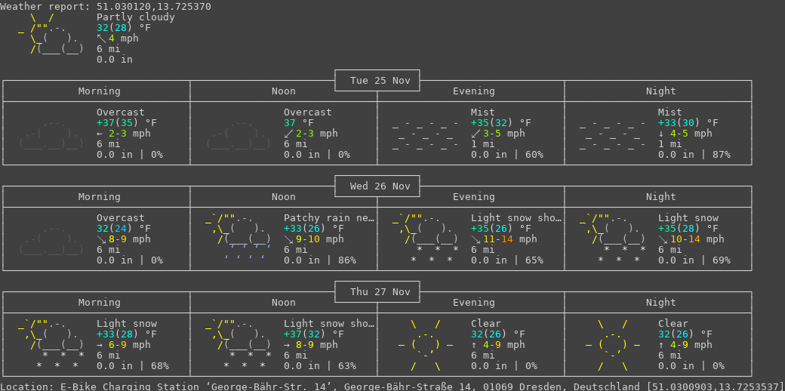
Task: Click the Night column header under Thu 27 Nov
Action: coord(660,303)
